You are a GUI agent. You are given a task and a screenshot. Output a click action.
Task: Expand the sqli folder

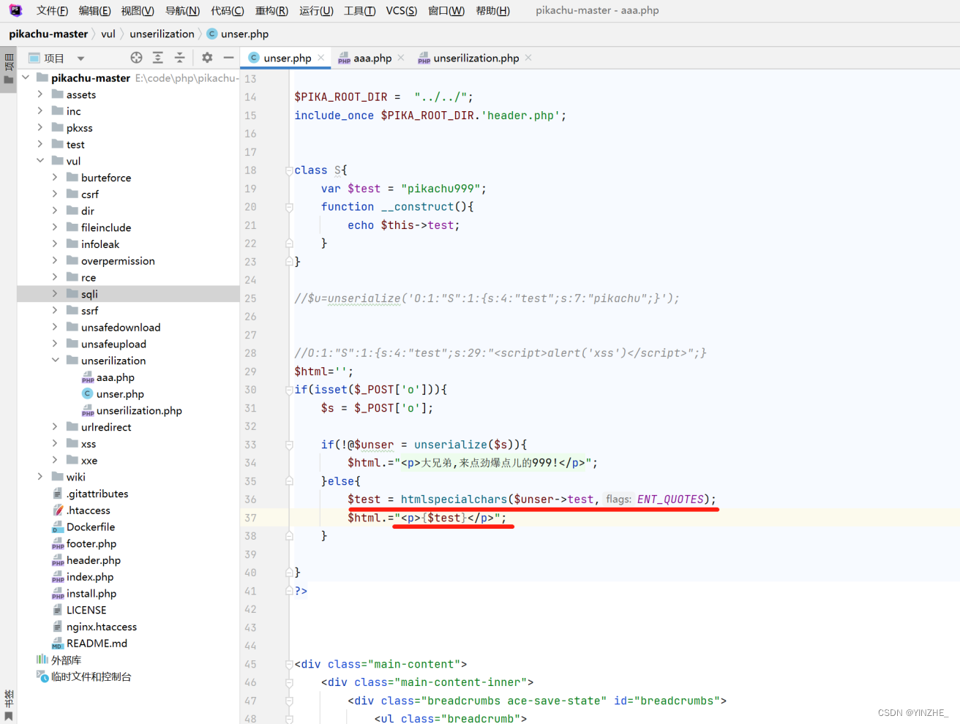(x=55, y=294)
